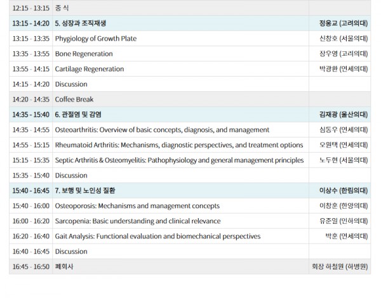Viewport: 381px width, 298px height.
Task: Click the 15:35 - 15:40 Discussion entry
Action: 71,176
